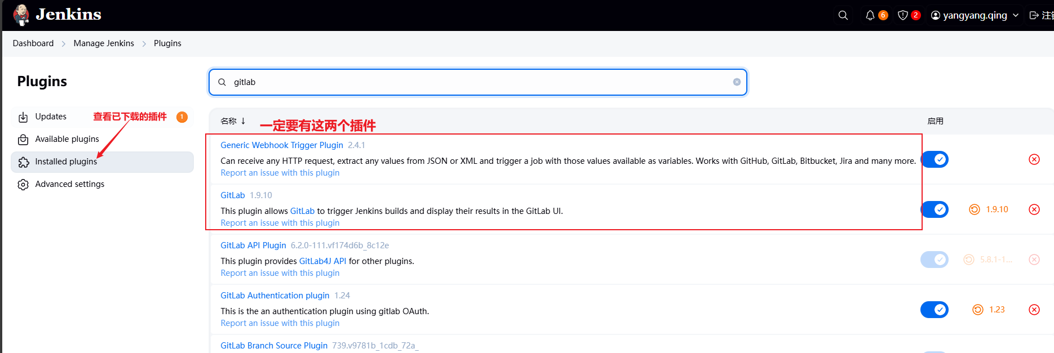Open GitLab Authentication plugin link
The width and height of the screenshot is (1054, 353).
click(275, 296)
